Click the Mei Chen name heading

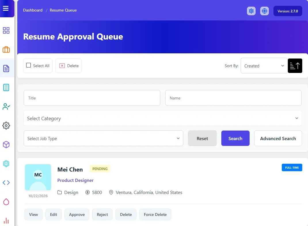pos(70,169)
